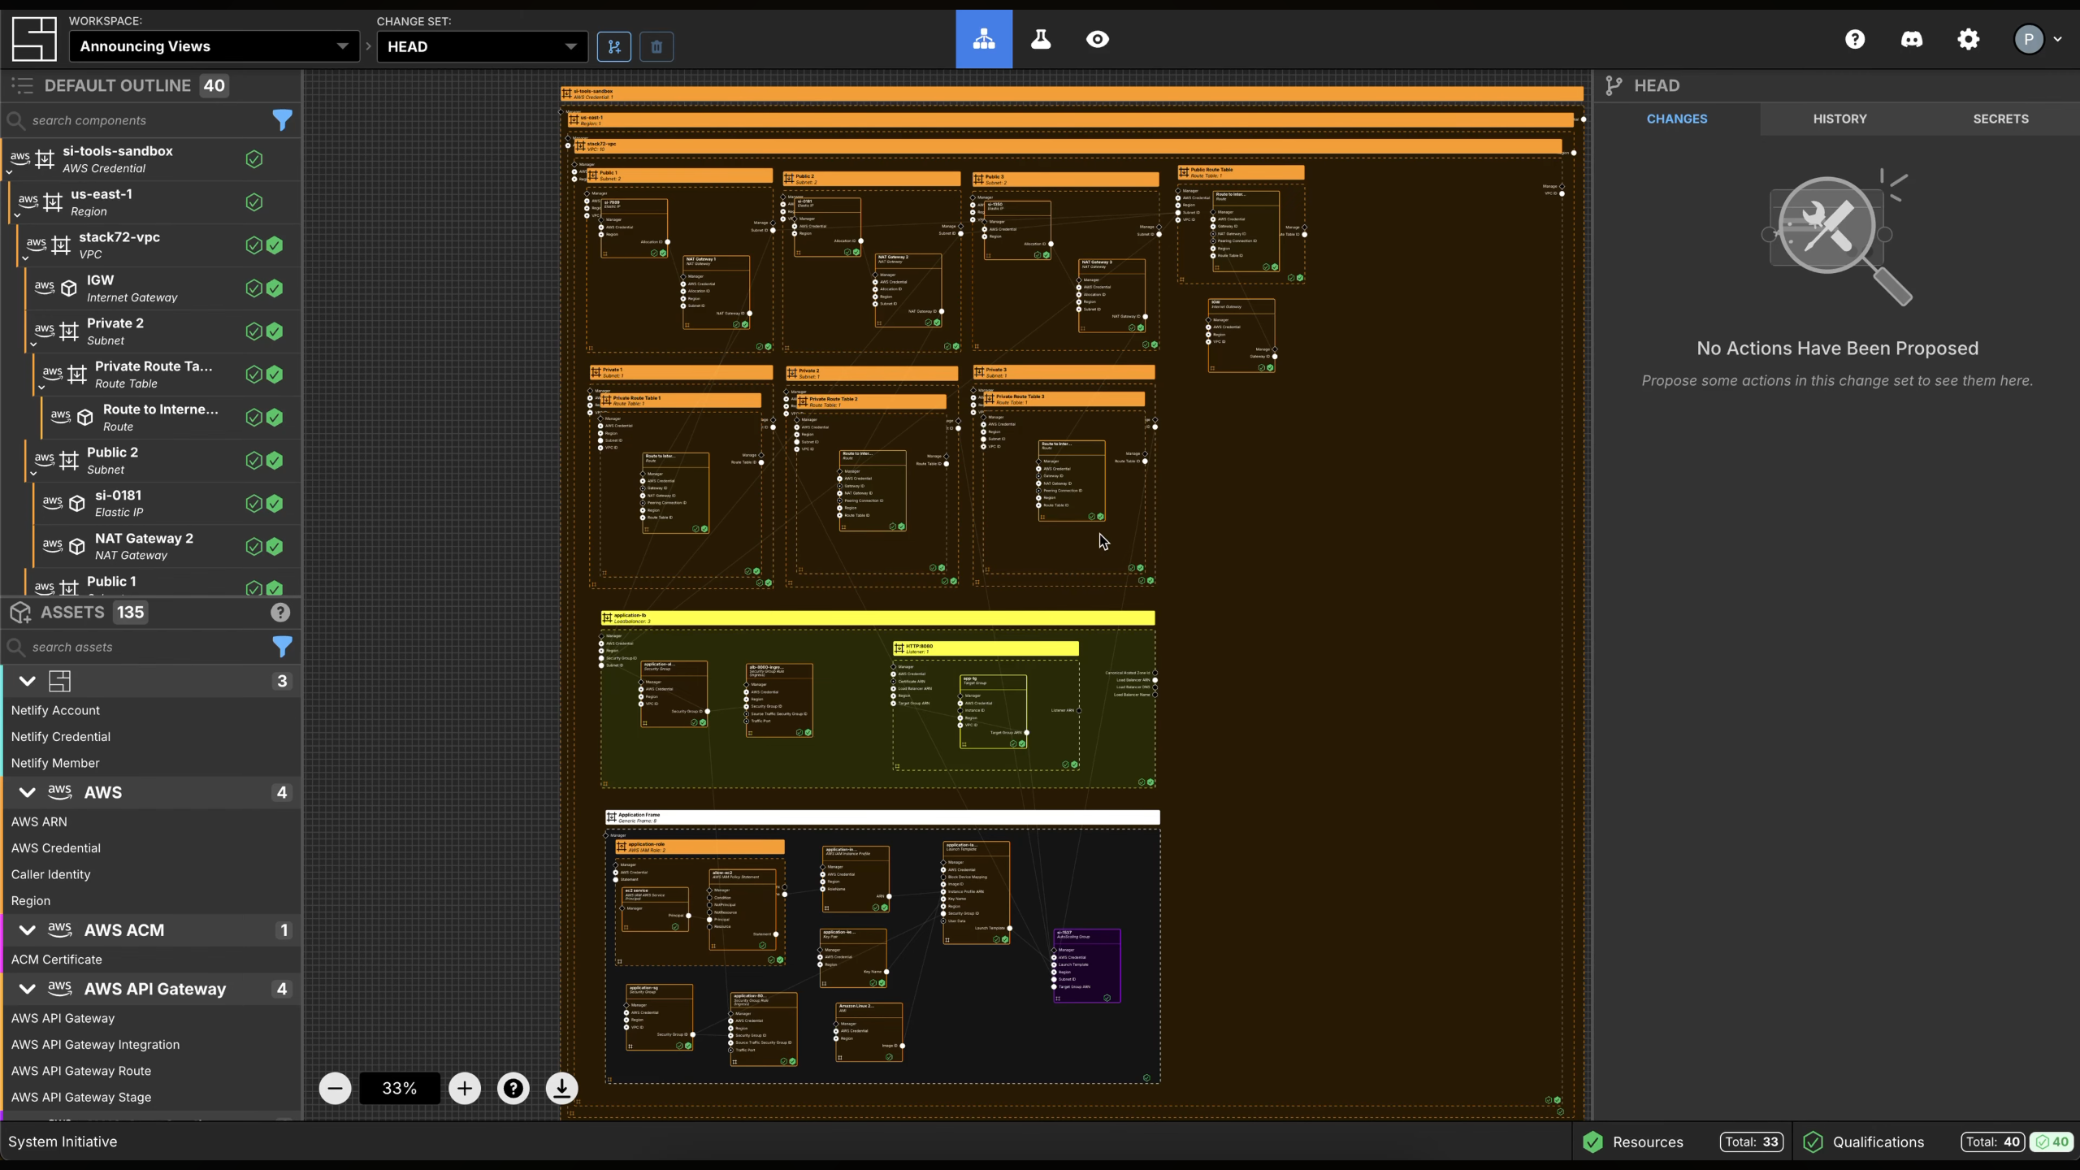
Task: Open the diagram controls help button
Action: tap(513, 1088)
